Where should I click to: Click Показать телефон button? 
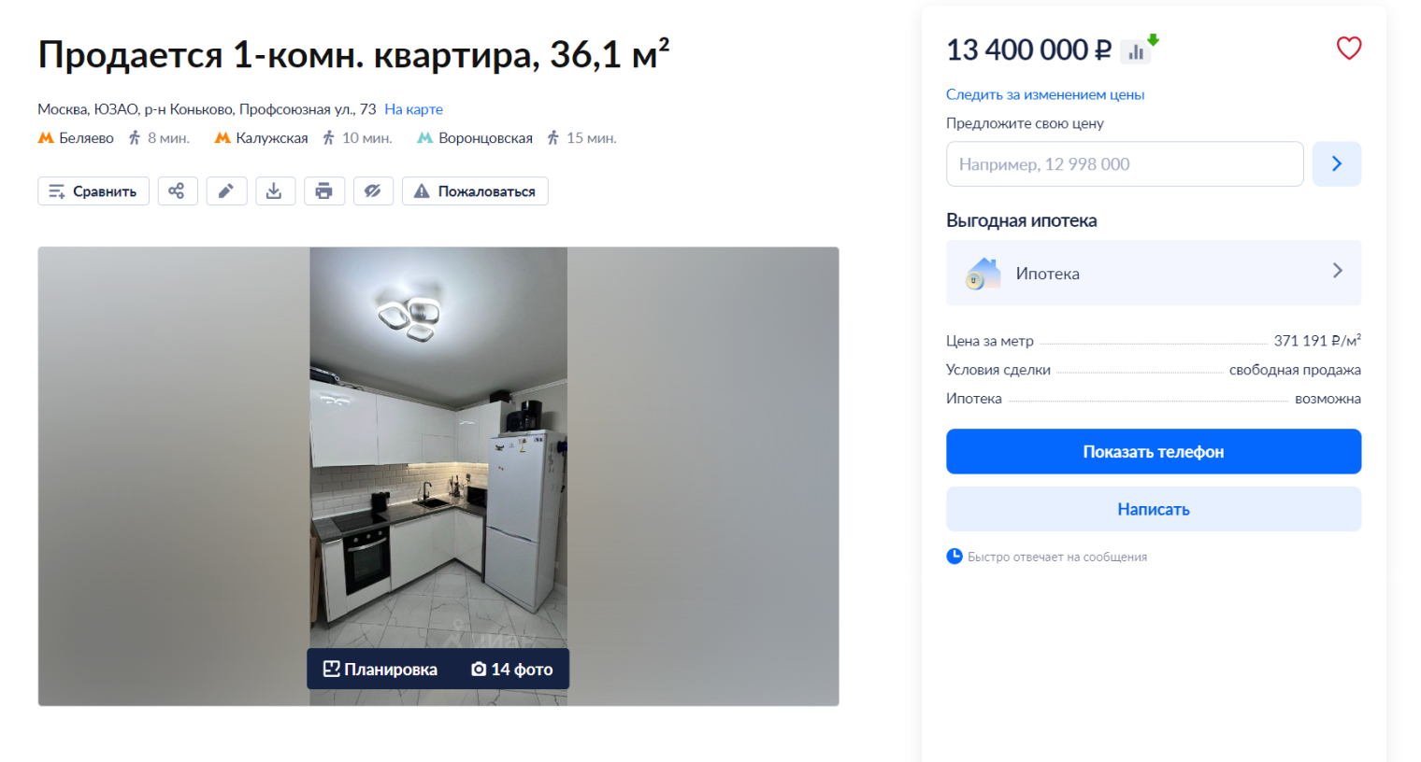click(1153, 452)
